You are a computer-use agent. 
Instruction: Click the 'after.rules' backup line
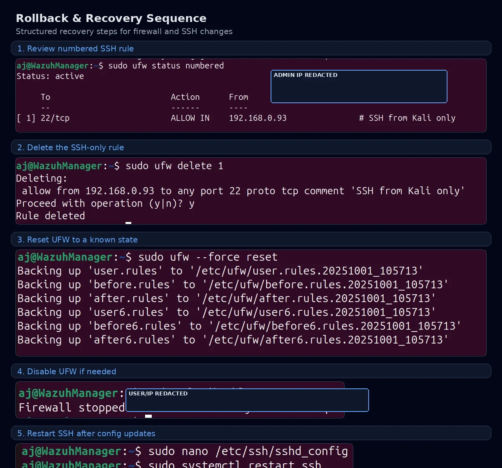[227, 299]
